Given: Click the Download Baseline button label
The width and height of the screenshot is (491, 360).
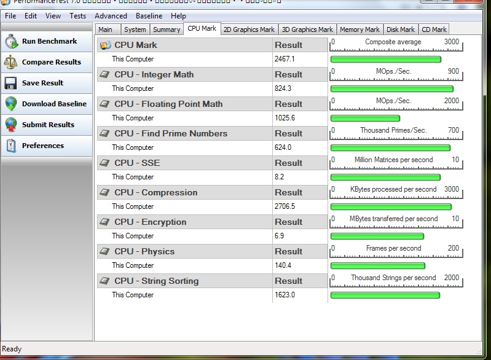Looking at the screenshot, I should coord(54,104).
